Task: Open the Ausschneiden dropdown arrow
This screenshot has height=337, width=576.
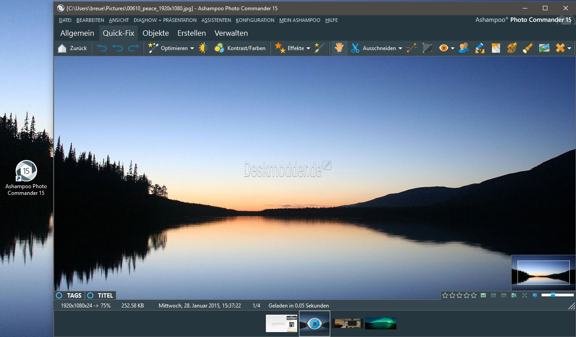Action: 400,48
